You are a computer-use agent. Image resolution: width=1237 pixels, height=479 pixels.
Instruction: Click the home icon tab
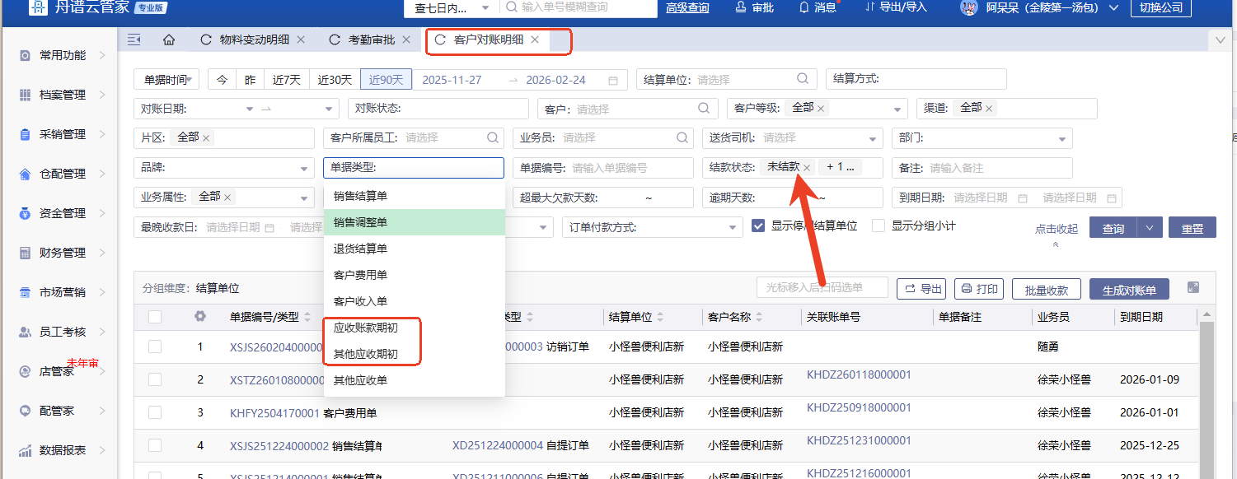click(x=169, y=40)
